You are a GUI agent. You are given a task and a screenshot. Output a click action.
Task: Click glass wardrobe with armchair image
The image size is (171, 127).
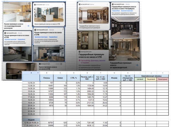[x=124, y=49]
